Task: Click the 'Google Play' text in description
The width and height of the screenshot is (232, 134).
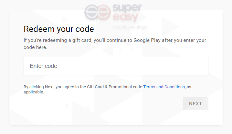Action: [x=147, y=40]
